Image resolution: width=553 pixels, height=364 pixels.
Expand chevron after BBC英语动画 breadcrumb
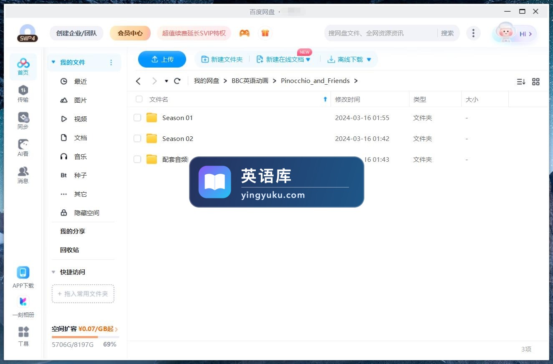click(275, 81)
